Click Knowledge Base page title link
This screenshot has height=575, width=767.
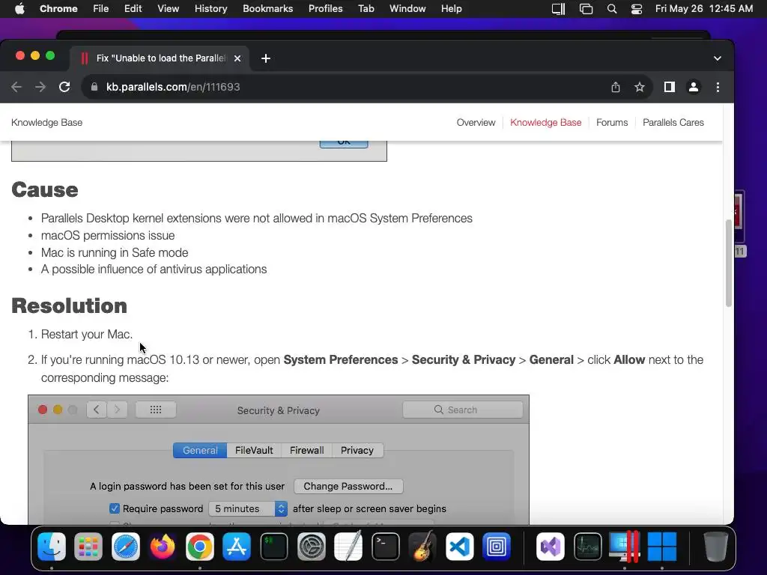(46, 123)
